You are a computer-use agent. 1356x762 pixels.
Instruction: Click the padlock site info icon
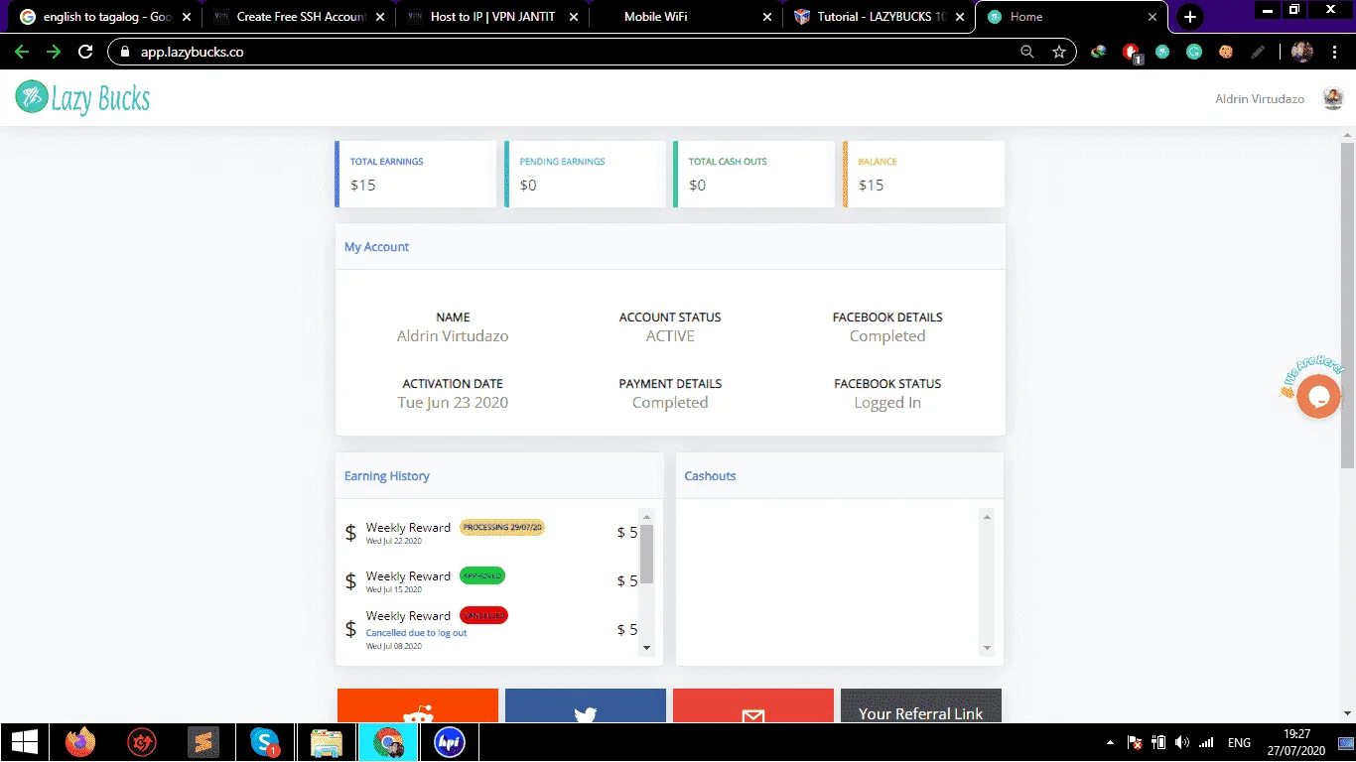click(124, 52)
